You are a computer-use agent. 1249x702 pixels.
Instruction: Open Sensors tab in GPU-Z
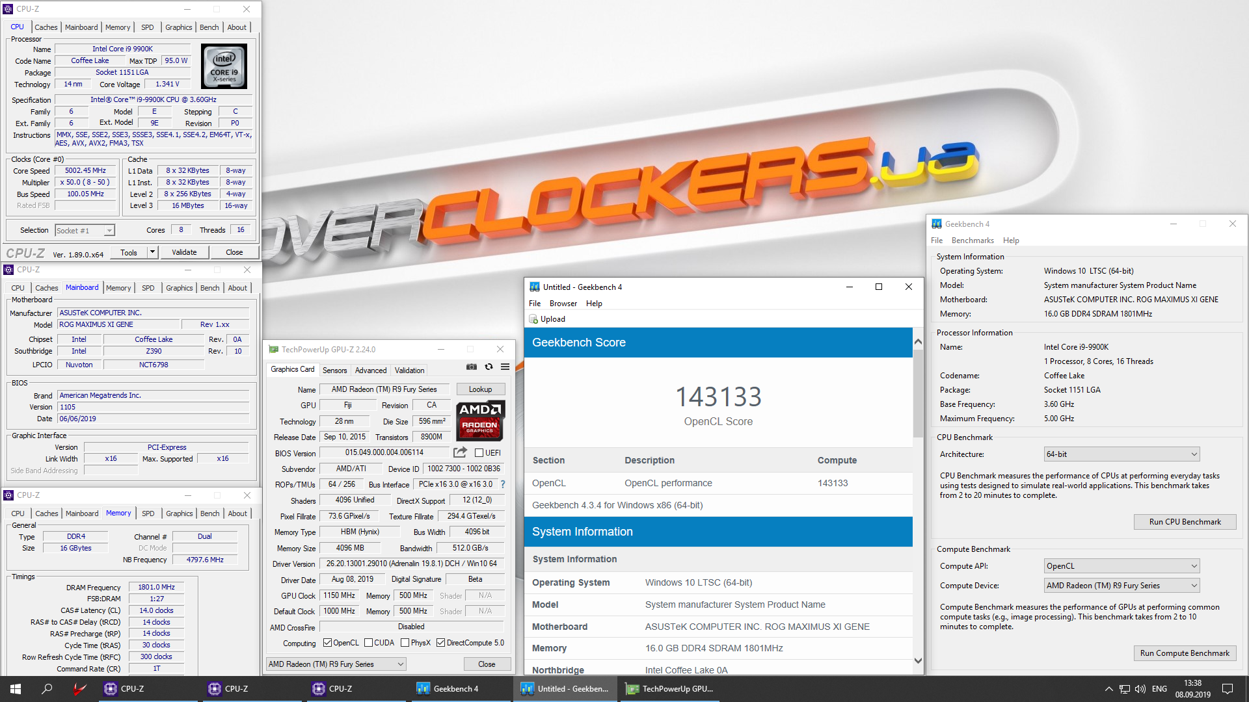coord(335,370)
